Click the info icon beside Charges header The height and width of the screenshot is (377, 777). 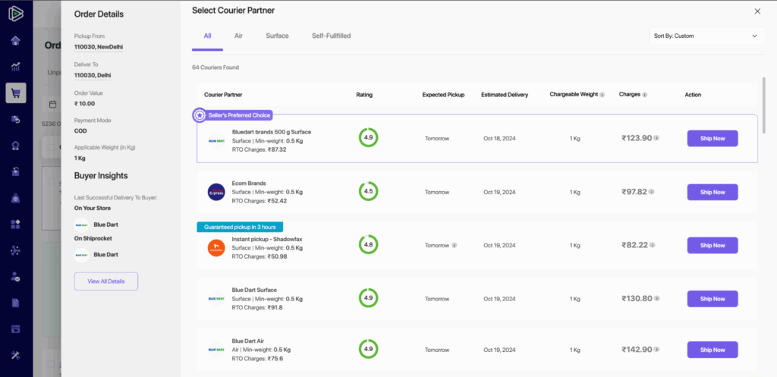pos(644,95)
